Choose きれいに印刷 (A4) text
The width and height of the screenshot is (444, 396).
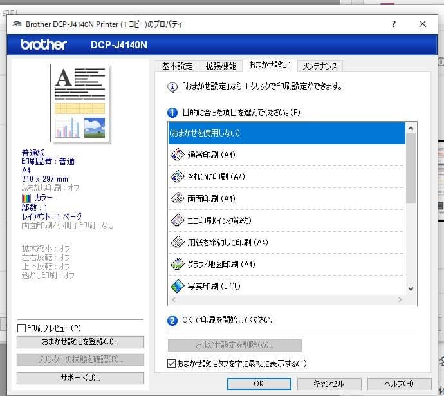tap(216, 177)
